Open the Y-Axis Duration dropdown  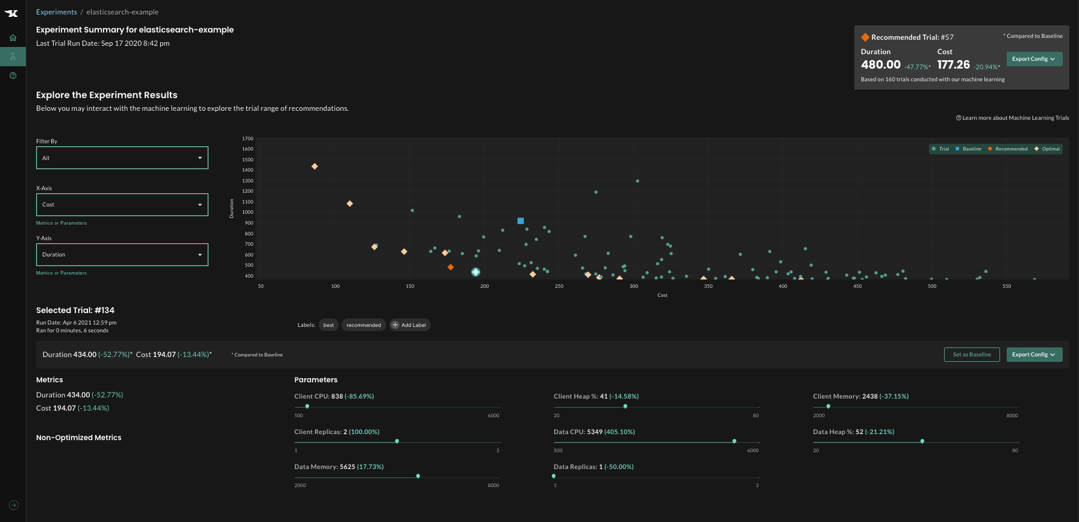(x=122, y=255)
